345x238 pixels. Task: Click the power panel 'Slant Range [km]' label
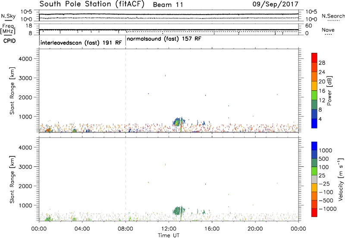click(x=12, y=91)
